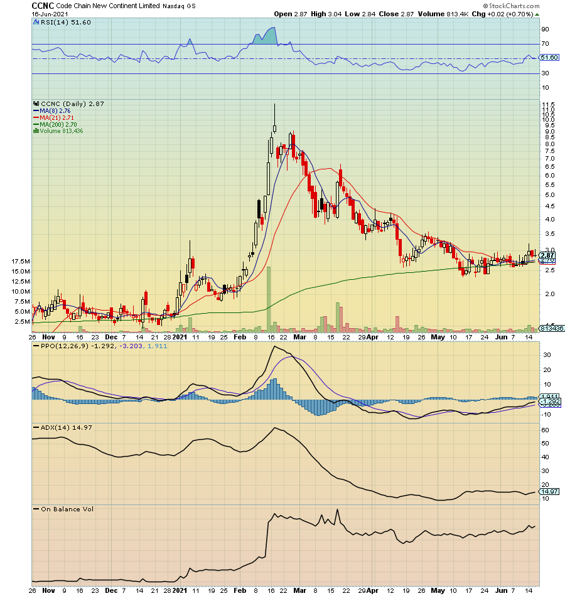Click the 17.5M volume scale label
The image size is (565, 596).
21,262
